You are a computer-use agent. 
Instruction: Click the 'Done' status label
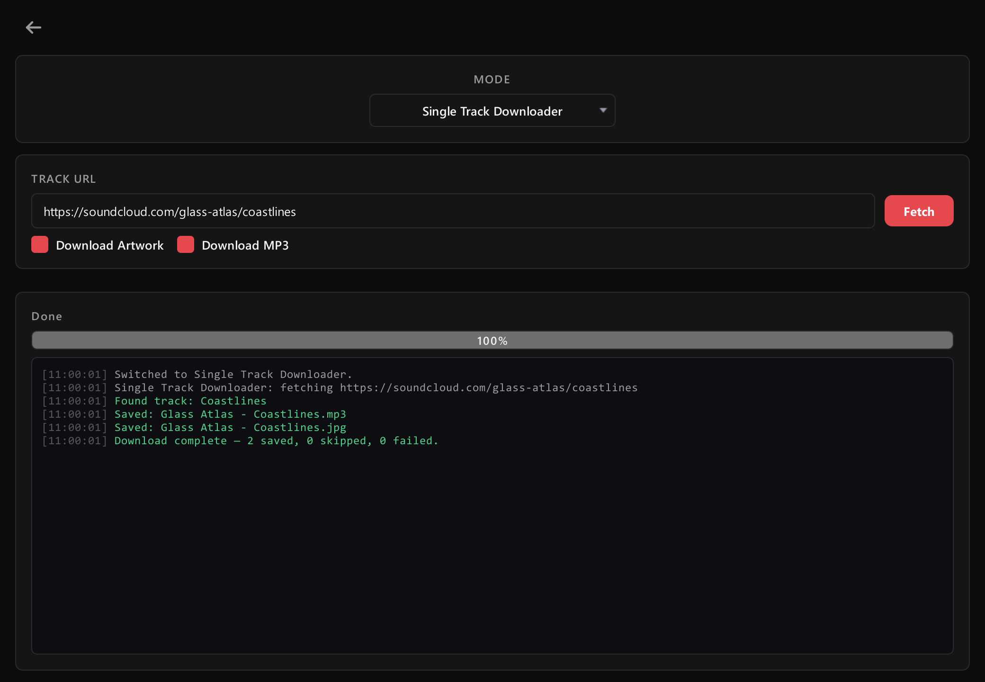47,316
